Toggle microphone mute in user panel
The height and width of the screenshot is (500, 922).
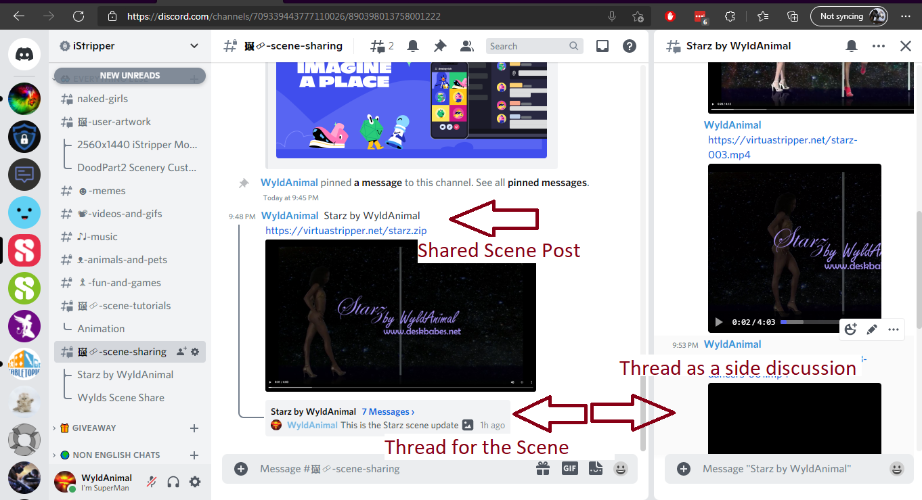(x=152, y=482)
